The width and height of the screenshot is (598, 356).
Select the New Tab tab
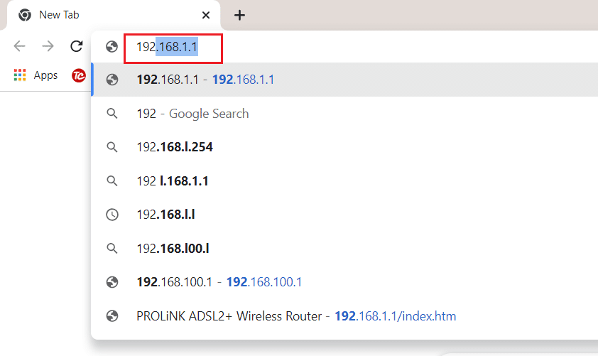coord(107,15)
